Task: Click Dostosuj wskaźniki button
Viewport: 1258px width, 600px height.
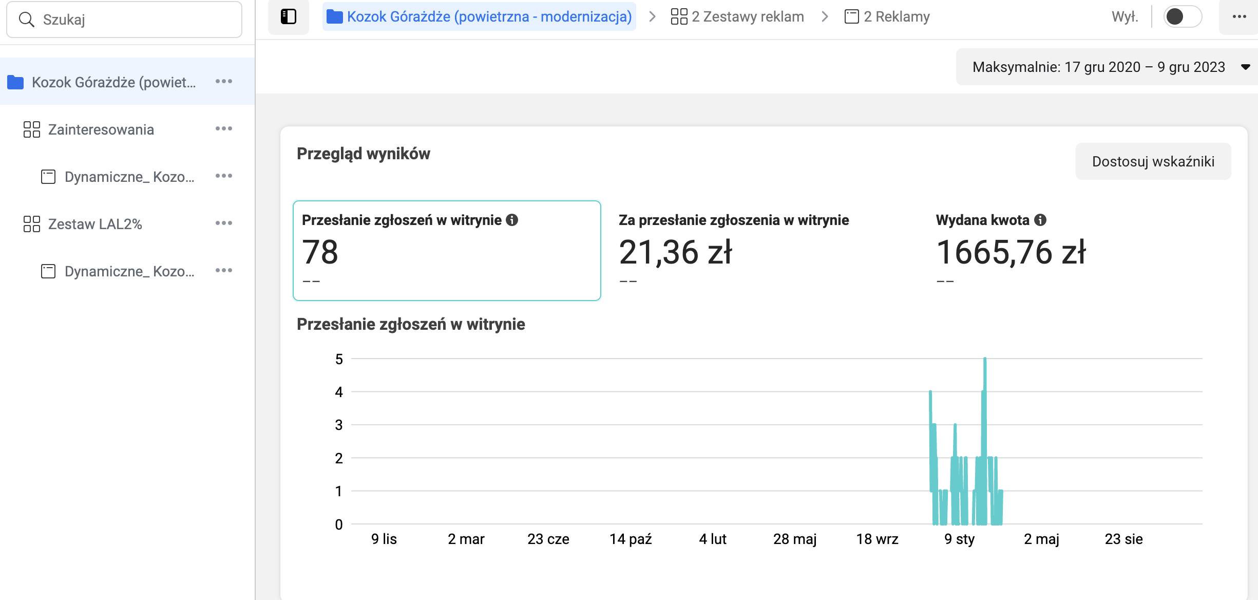Action: [x=1153, y=161]
